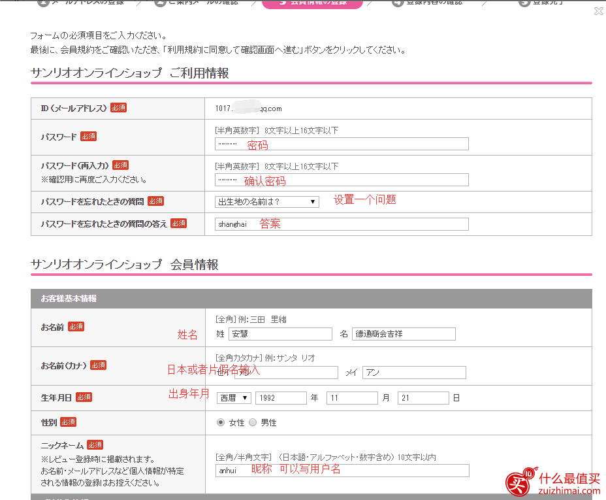Click the nickname field containing anhui
606x500 pixels.
click(x=342, y=471)
